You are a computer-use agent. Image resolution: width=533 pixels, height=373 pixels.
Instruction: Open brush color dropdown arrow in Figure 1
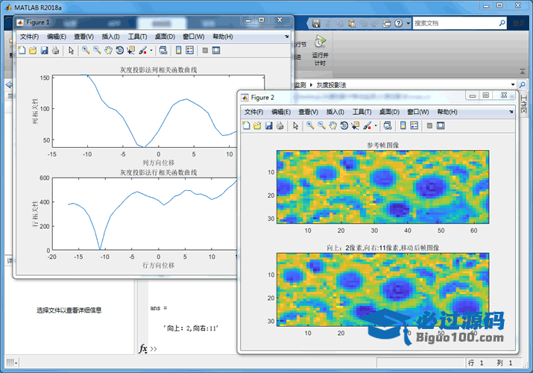[151, 51]
